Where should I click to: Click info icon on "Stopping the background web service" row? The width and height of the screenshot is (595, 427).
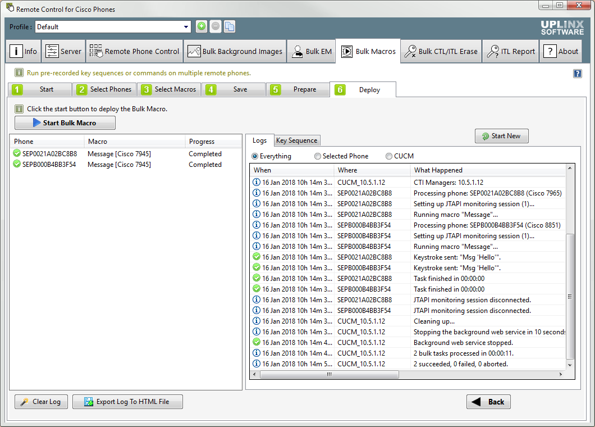257,331
